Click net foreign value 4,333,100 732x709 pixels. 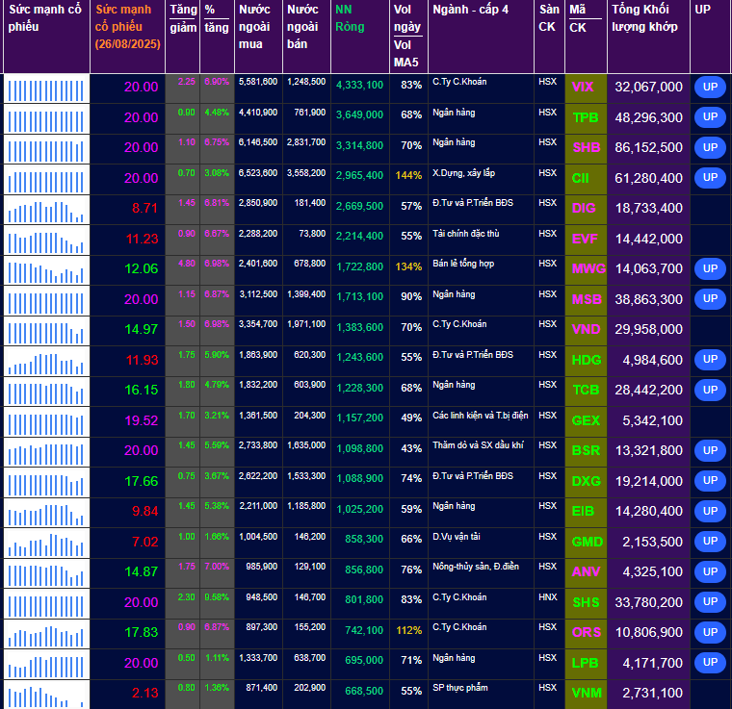359,85
